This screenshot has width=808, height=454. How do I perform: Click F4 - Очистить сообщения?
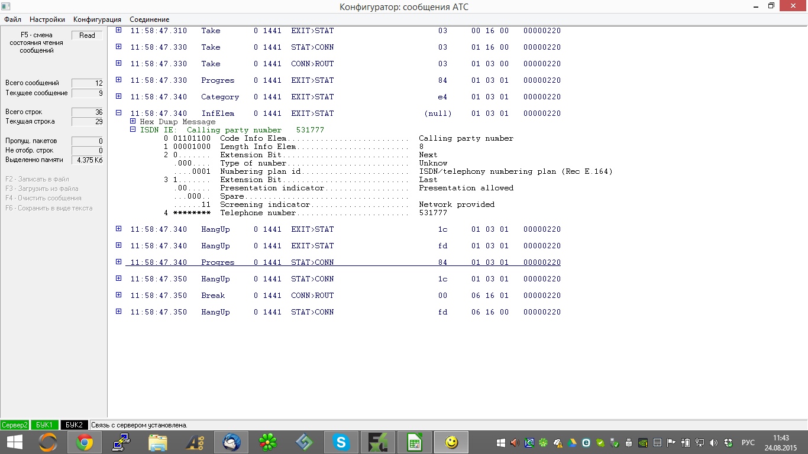[43, 198]
